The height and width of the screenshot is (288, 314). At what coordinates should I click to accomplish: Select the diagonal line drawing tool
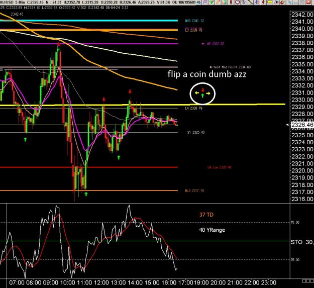(x=250, y=2)
